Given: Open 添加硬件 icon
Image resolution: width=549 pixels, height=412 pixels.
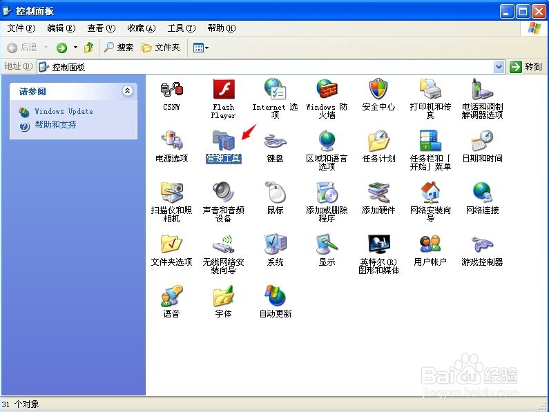Looking at the screenshot, I should pos(378,193).
